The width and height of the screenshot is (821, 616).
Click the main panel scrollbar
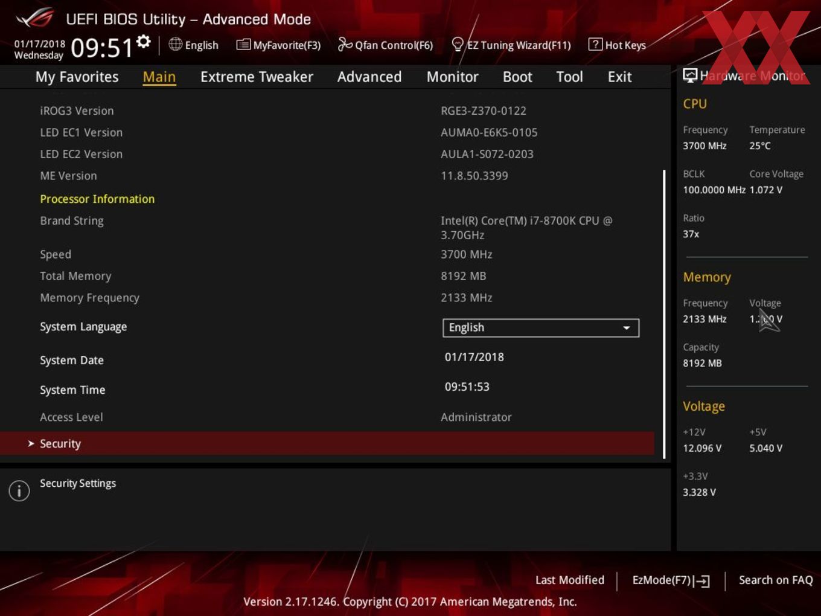[664, 314]
